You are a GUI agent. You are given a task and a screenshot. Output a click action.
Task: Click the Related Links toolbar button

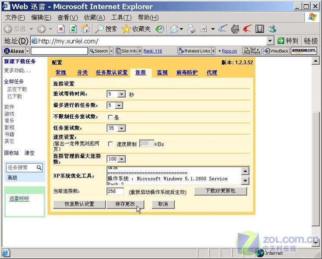click(194, 51)
